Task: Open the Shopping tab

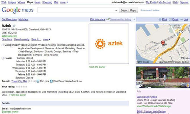Action: [x=47, y=2]
